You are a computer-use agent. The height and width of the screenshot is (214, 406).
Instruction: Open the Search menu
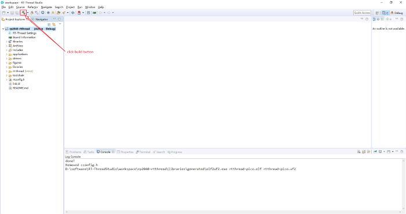click(59, 7)
